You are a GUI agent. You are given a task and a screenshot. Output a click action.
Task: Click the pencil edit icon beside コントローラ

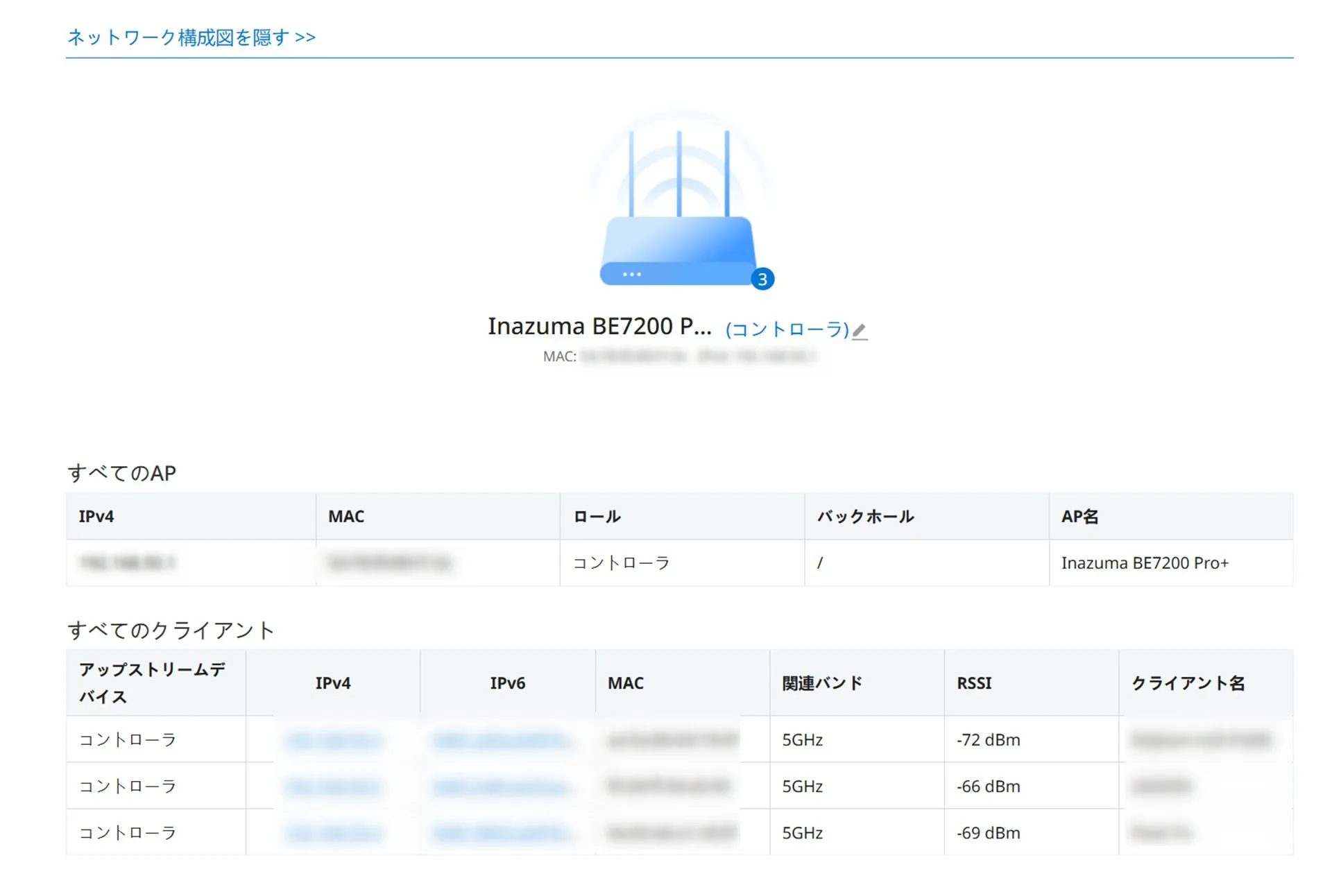click(x=859, y=331)
